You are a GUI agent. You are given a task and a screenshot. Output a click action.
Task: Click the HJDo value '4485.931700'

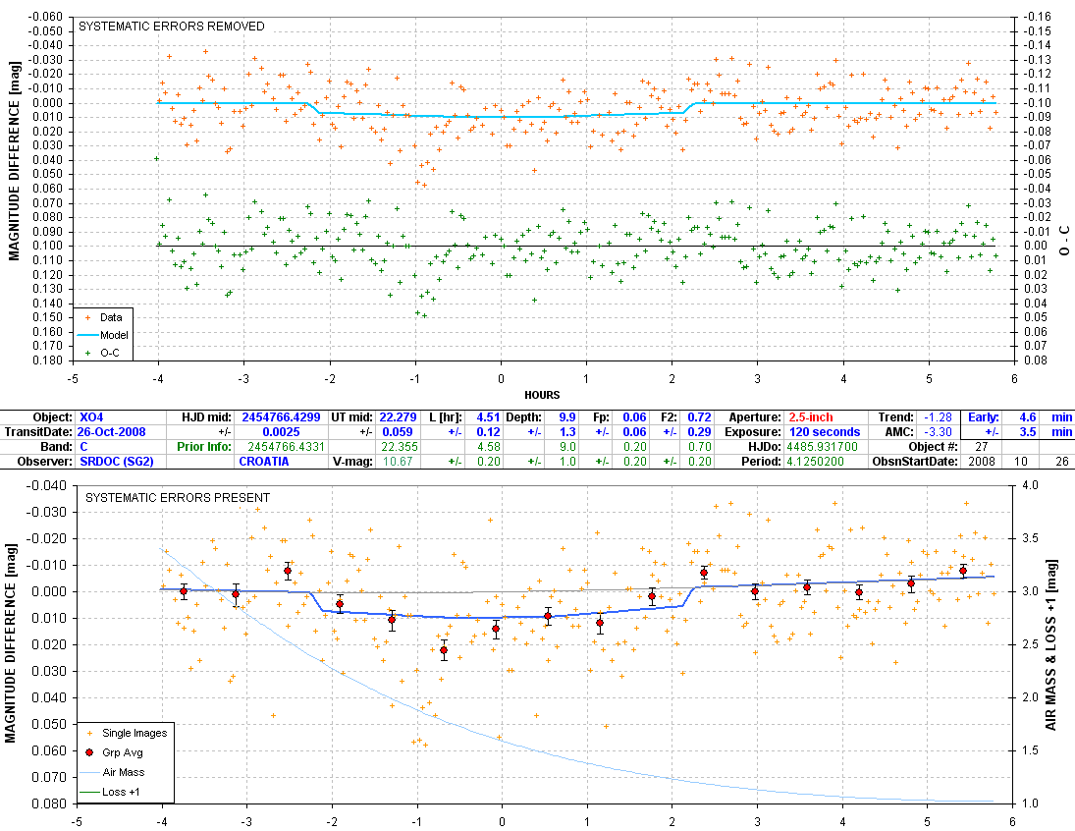coord(822,447)
